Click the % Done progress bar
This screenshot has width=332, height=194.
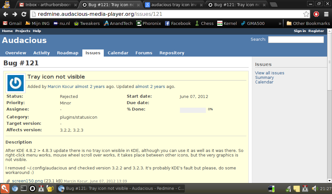tap(193, 110)
